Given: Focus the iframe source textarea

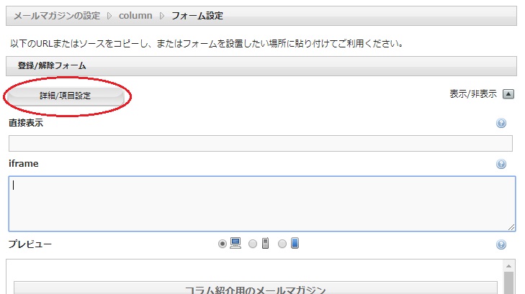Looking at the screenshot, I should point(262,204).
